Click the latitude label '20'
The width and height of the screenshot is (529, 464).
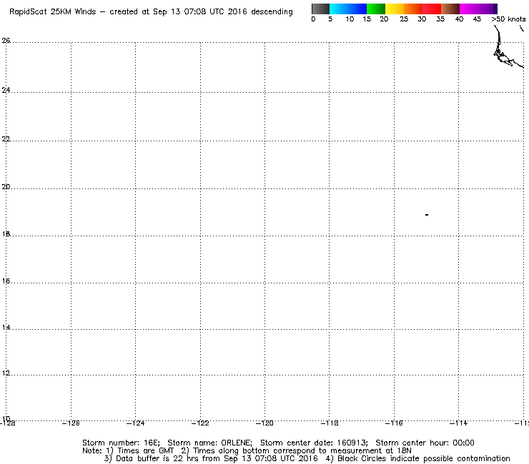pos(6,187)
